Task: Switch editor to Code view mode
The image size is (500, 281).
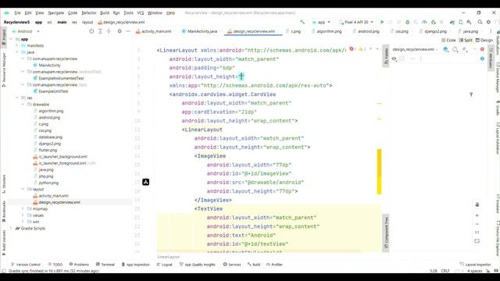Action: (448, 40)
